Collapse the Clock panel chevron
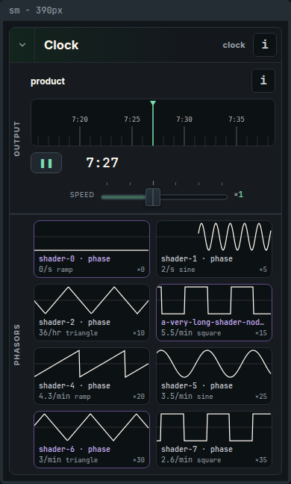The height and width of the screenshot is (484, 291). point(22,45)
